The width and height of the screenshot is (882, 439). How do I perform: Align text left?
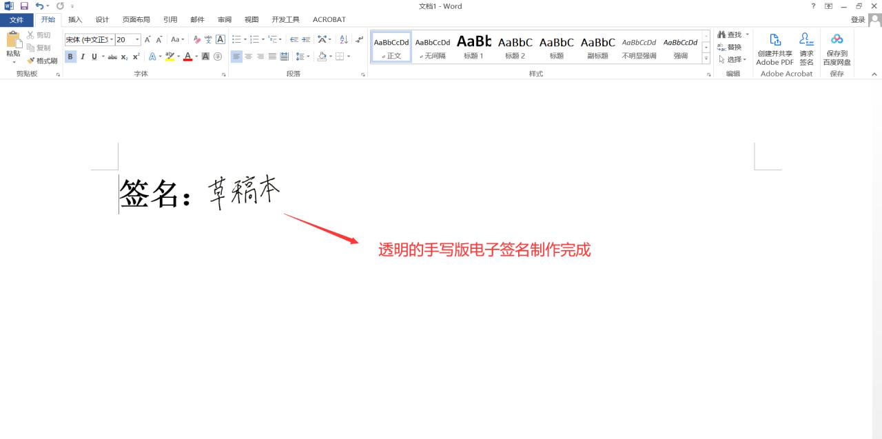coord(236,57)
